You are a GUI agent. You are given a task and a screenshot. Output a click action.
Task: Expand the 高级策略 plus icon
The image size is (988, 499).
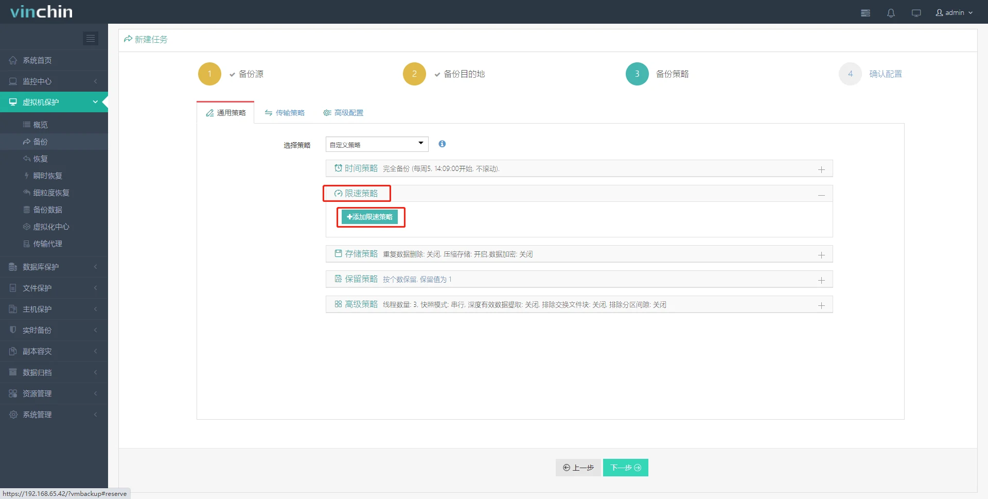coord(821,305)
